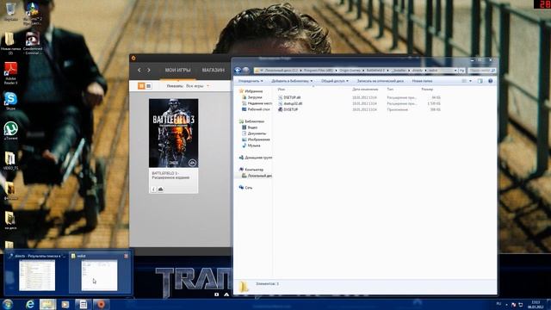Image resolution: width=551 pixels, height=310 pixels.
Task: Open the Windows Start menu
Action: coord(8,304)
